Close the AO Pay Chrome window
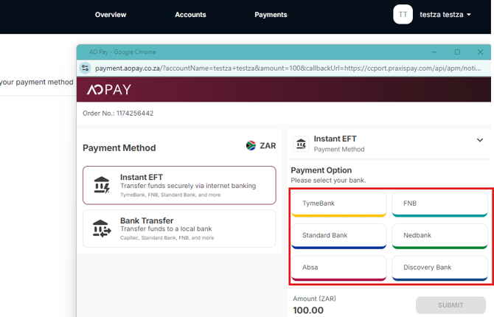Image resolution: width=494 pixels, height=317 pixels. pyautogui.click(x=480, y=52)
